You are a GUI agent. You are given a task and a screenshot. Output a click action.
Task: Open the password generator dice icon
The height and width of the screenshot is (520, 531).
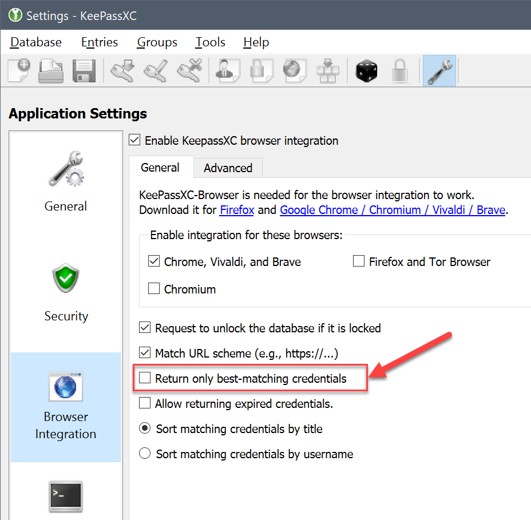tap(366, 70)
